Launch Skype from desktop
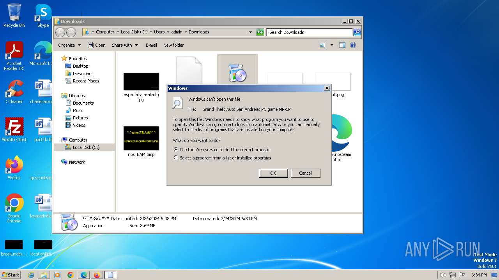Screen dimensions: 499x280 pos(43,16)
